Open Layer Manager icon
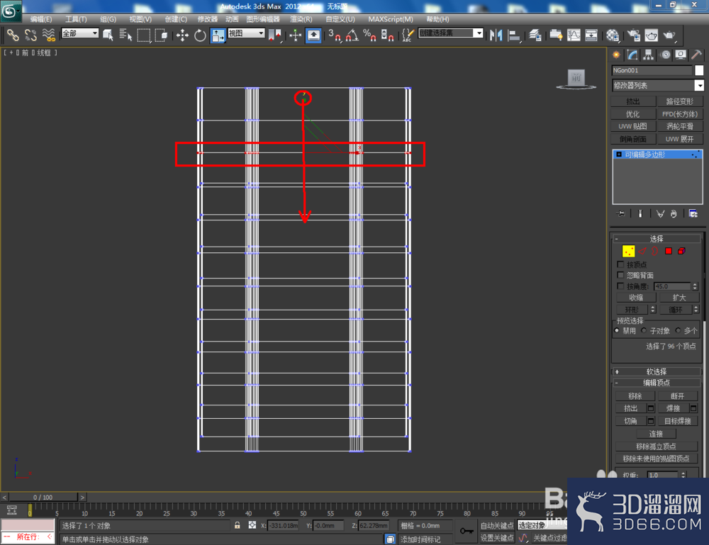The image size is (709, 545). click(x=535, y=35)
